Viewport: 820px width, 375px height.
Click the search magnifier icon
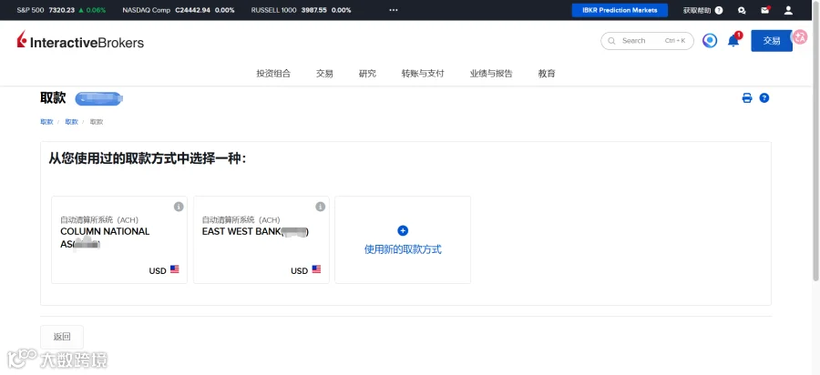(x=610, y=41)
